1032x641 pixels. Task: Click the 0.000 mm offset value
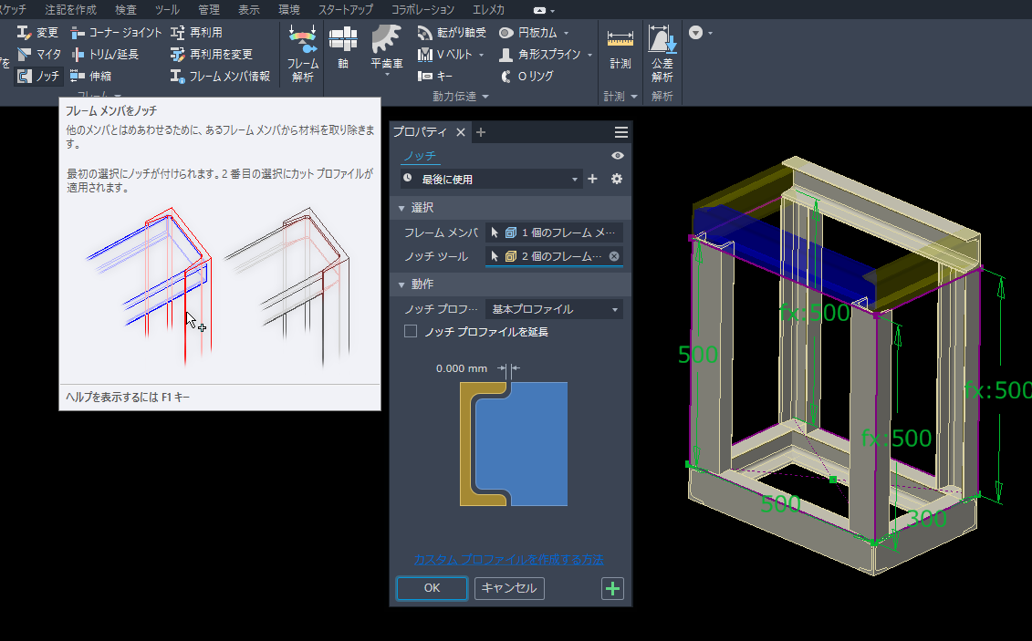pos(462,368)
